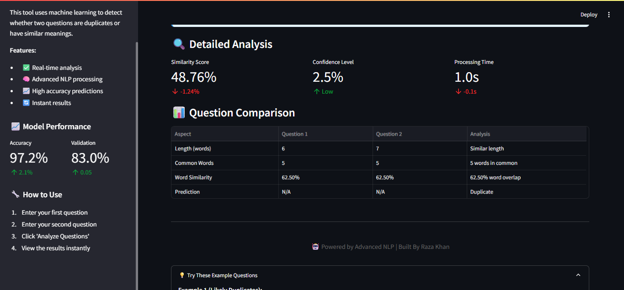
Task: Click the Deploy button
Action: pos(588,15)
